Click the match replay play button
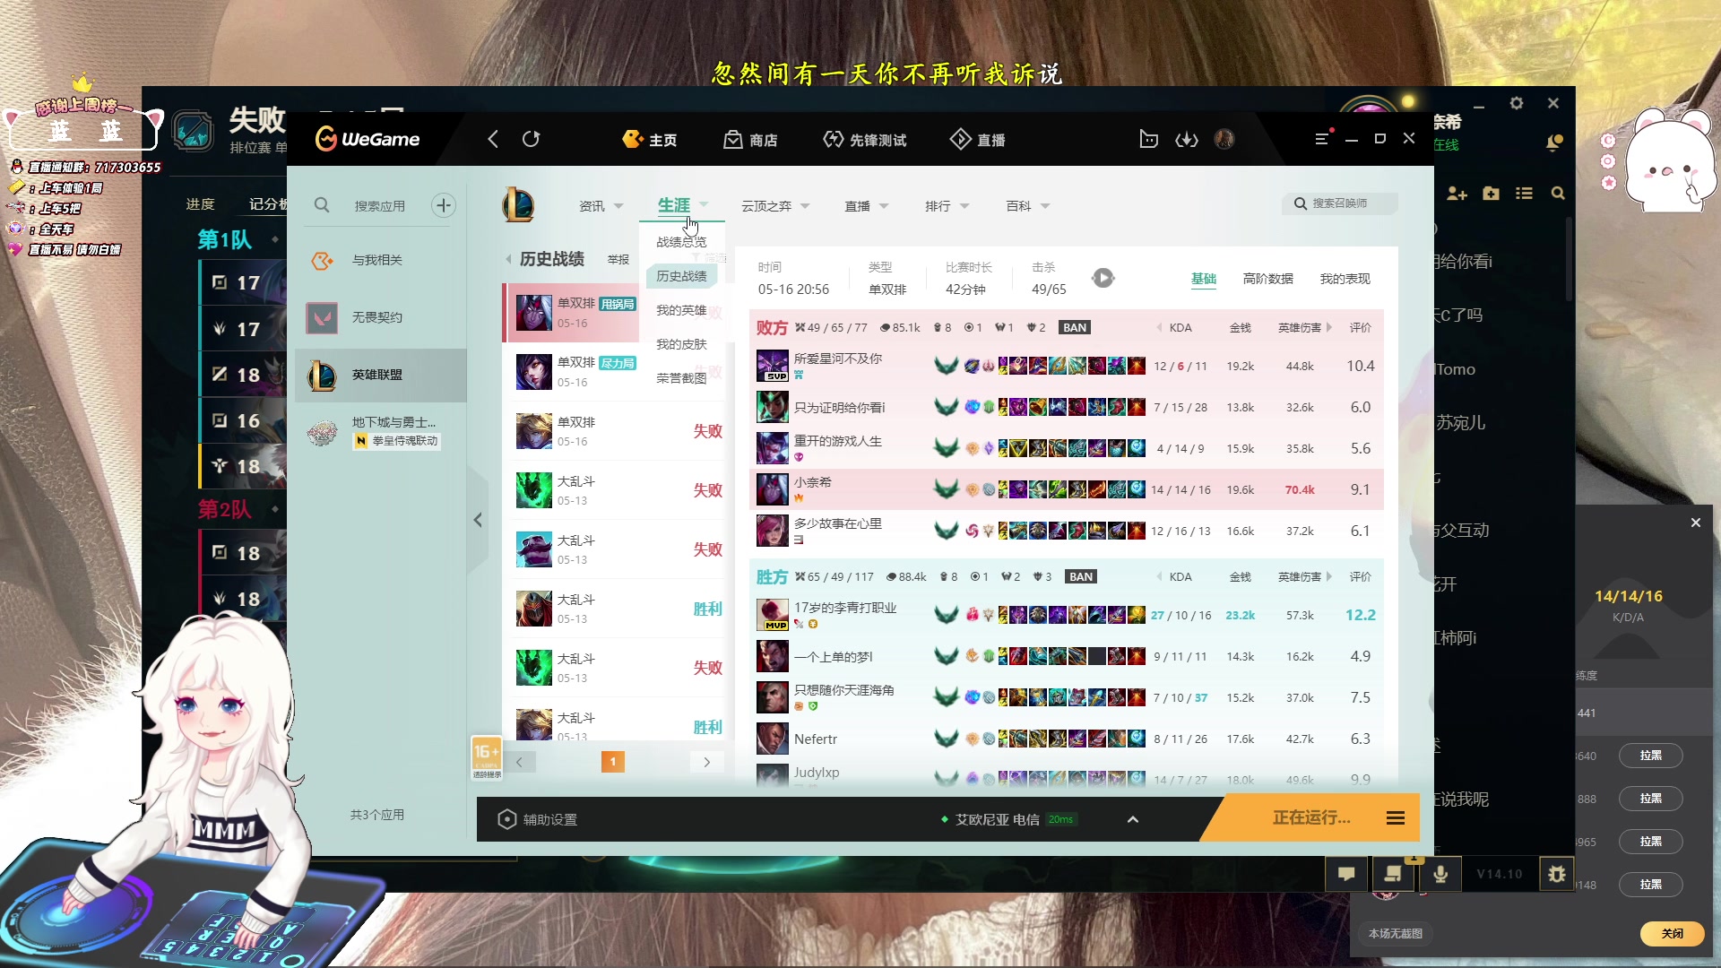 click(x=1103, y=278)
